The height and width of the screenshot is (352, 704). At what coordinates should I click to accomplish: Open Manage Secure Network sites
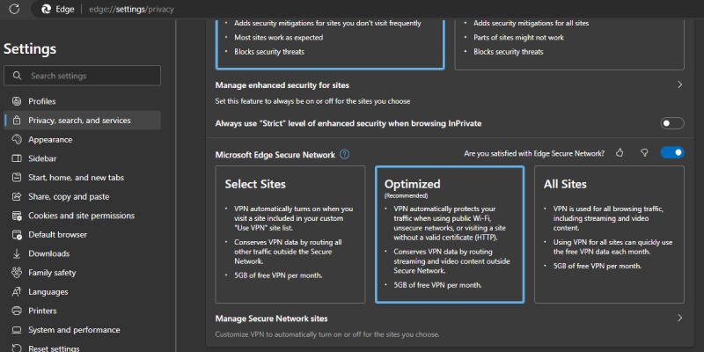tap(450, 326)
